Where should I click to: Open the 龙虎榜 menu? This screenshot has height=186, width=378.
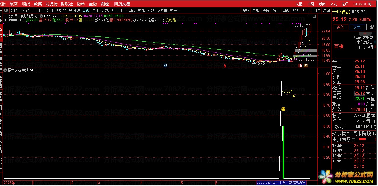coord(52,4)
